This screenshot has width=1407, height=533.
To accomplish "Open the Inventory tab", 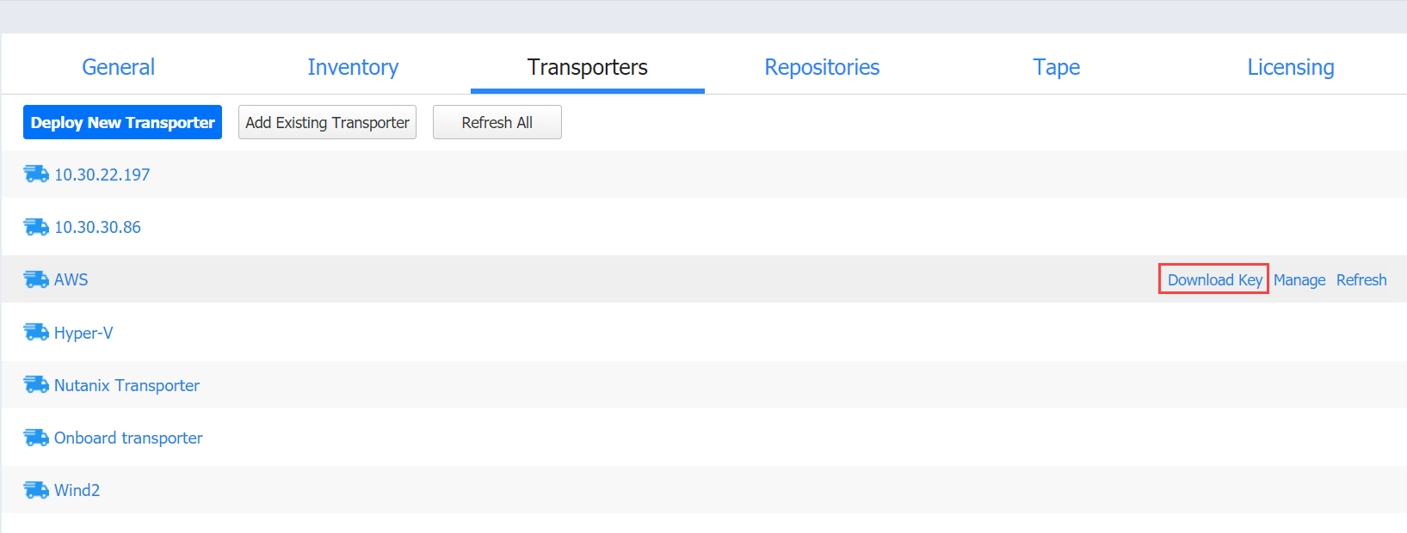I will 353,67.
